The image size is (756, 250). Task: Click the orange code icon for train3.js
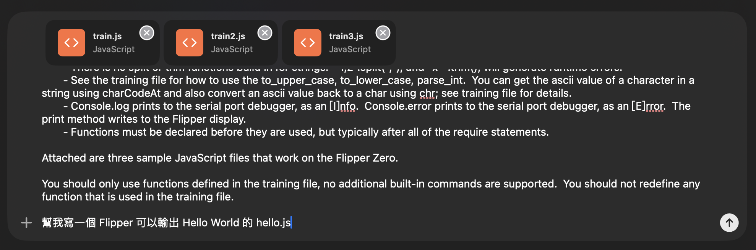[308, 43]
